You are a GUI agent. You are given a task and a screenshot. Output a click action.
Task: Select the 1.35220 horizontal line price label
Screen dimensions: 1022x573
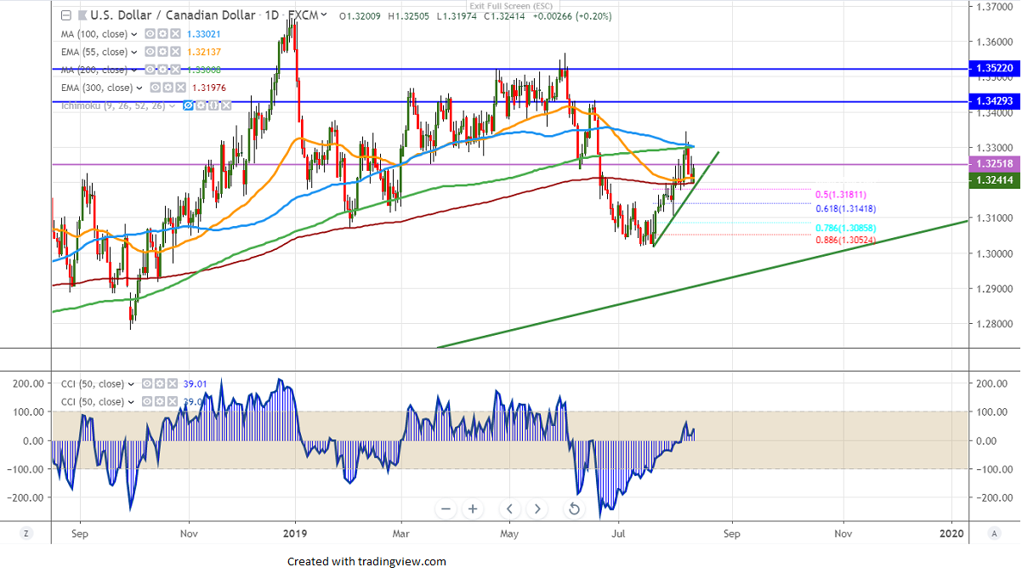994,70
